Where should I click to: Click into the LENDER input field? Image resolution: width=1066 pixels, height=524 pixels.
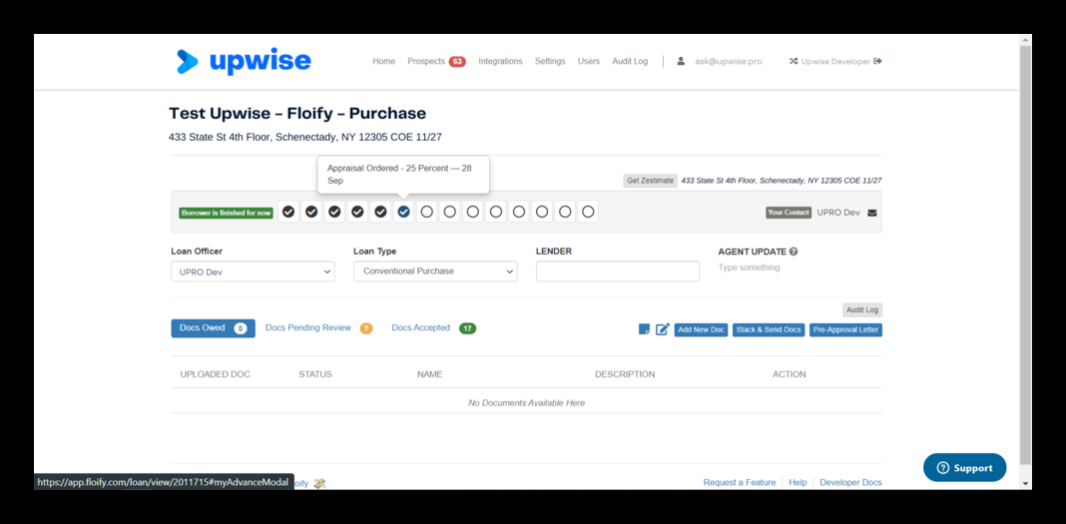pos(617,271)
